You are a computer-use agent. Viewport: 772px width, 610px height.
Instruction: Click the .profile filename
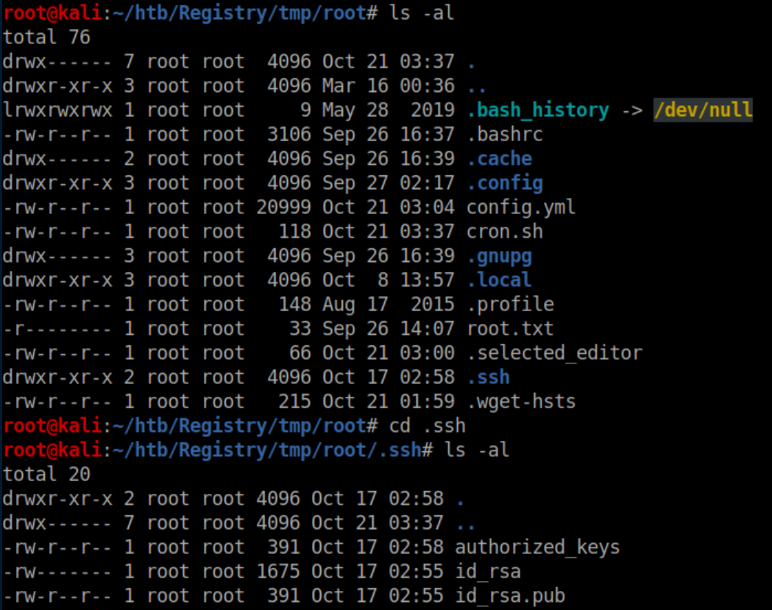point(510,305)
